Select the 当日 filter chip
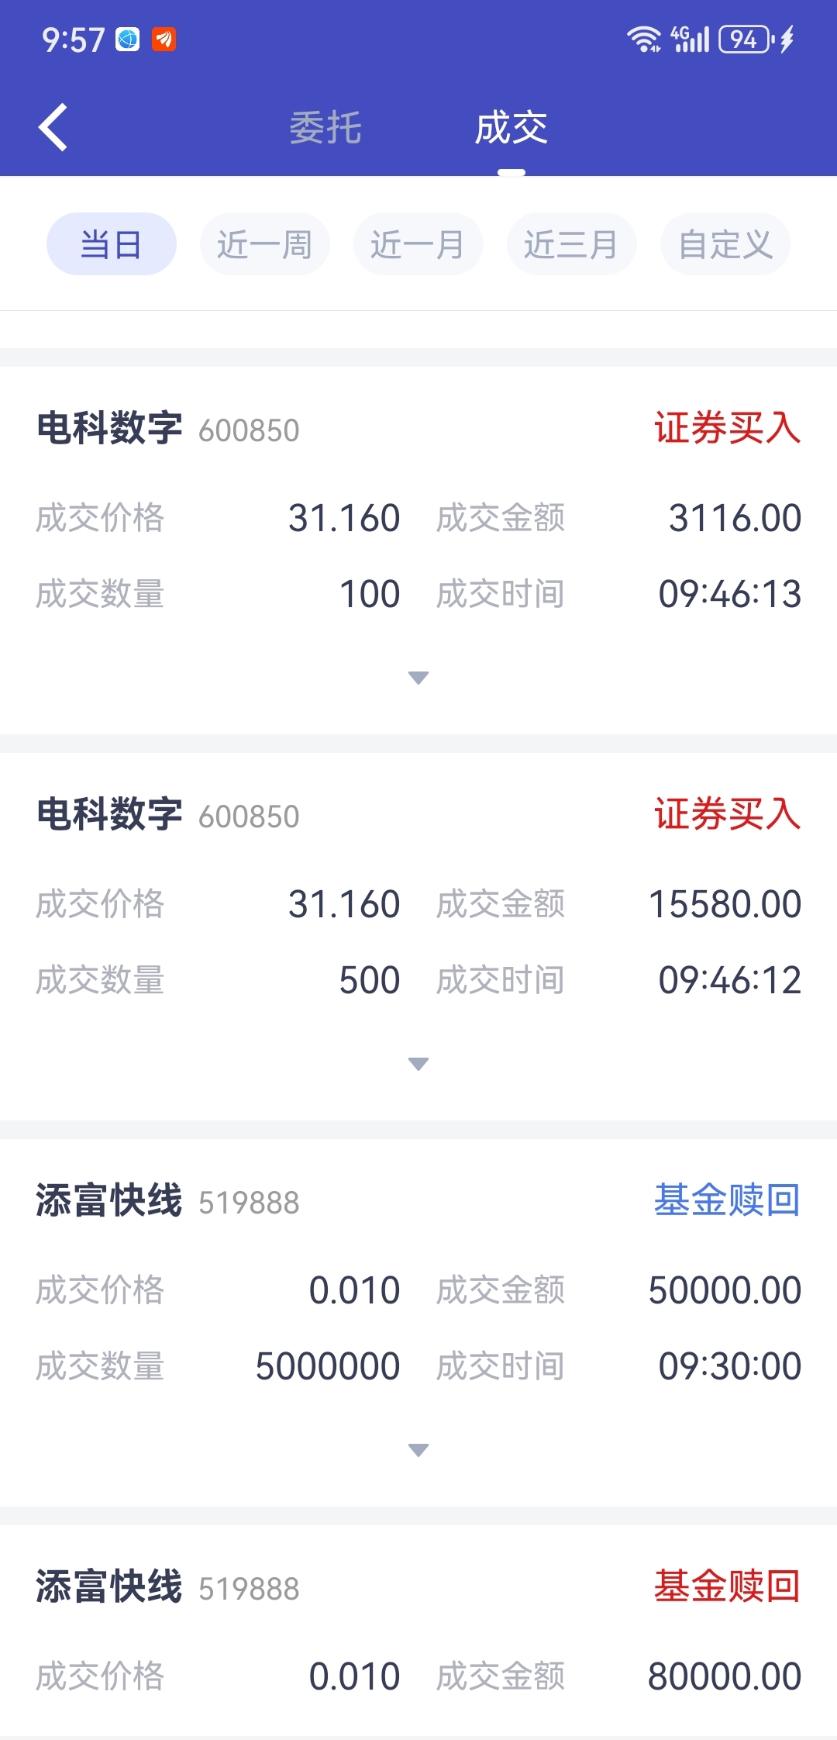837x1740 pixels. click(x=112, y=244)
